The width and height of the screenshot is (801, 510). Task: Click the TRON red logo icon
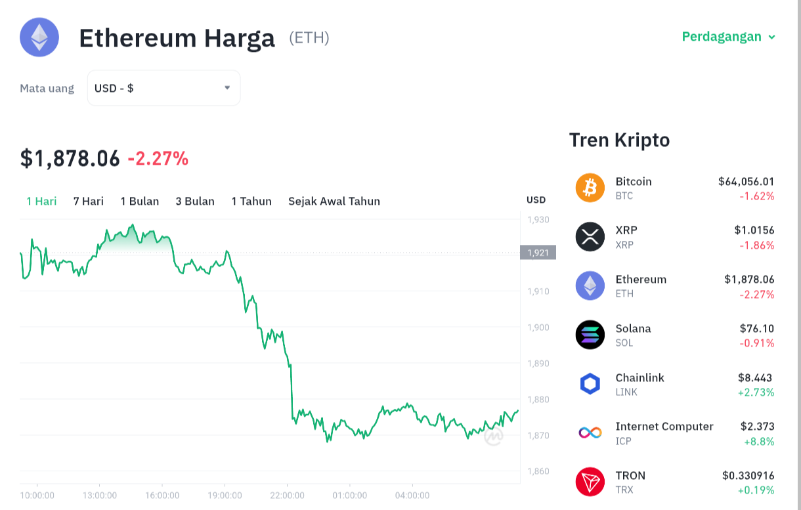pyautogui.click(x=590, y=482)
